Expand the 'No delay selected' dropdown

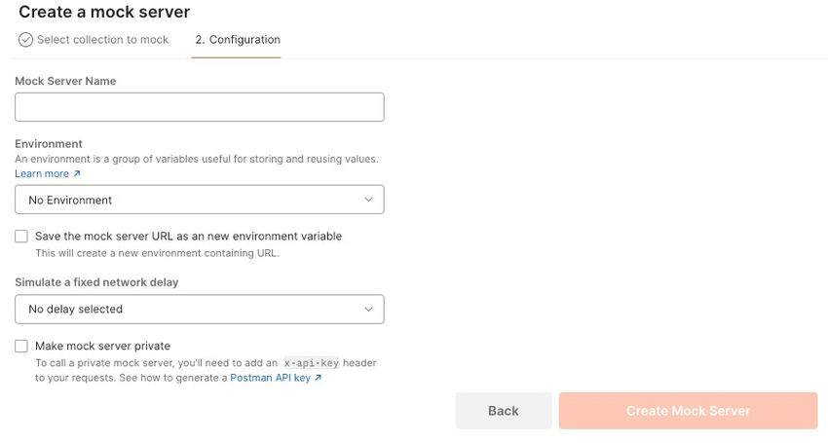(199, 309)
